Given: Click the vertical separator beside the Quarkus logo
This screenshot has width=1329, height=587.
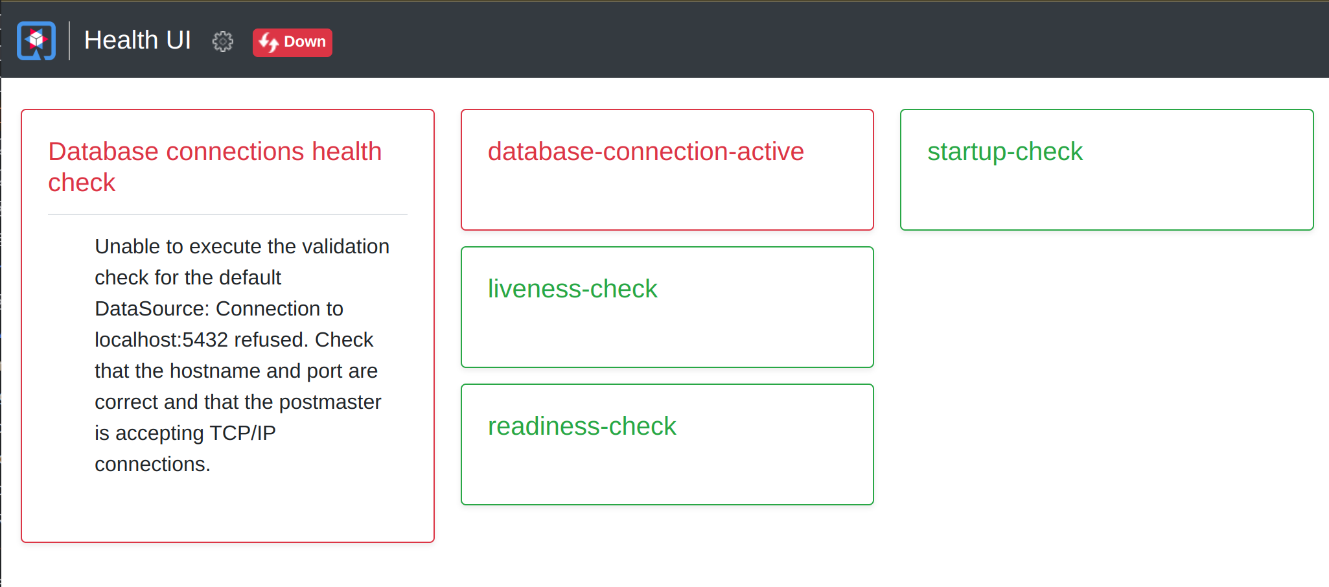Looking at the screenshot, I should point(69,40).
